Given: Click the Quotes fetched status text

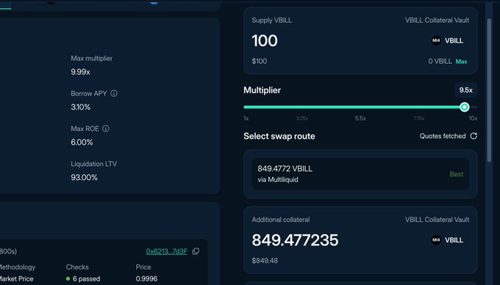Looking at the screenshot, I should click(443, 136).
